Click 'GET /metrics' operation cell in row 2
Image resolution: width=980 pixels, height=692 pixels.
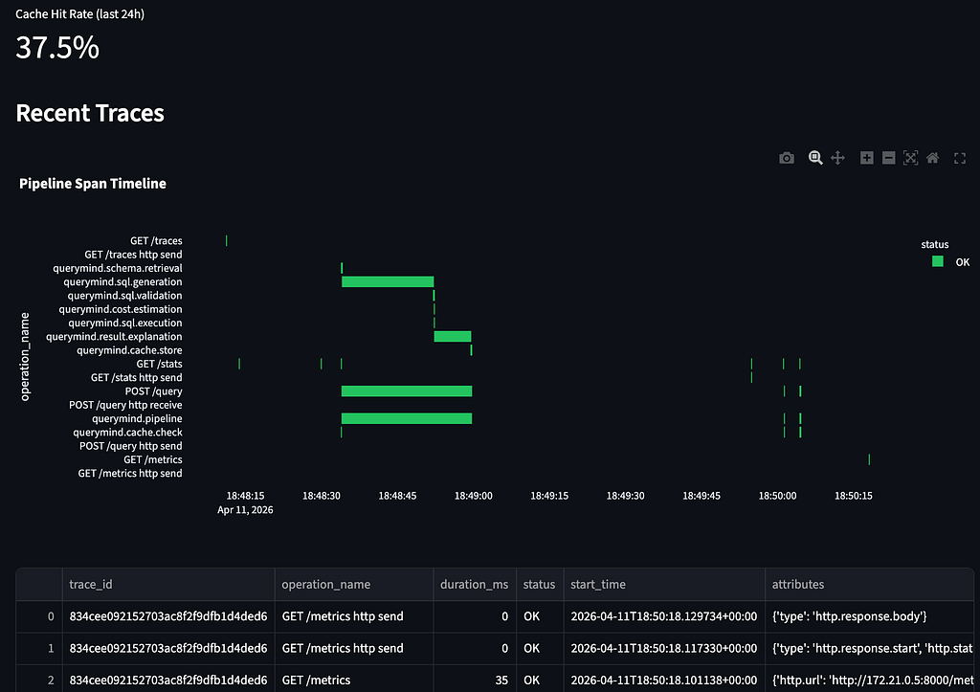354,681
